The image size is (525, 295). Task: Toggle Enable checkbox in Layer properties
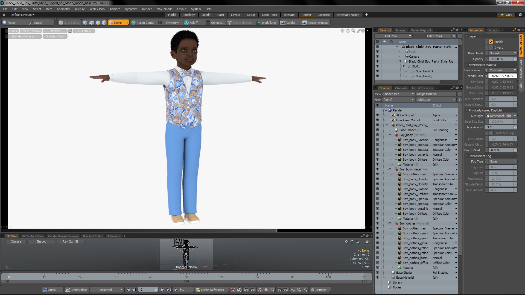pos(491,42)
